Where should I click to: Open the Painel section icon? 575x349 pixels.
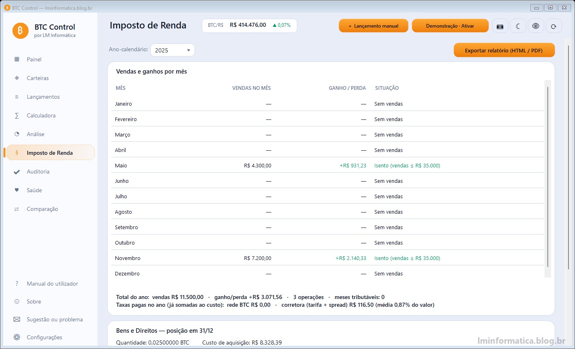tap(17, 59)
